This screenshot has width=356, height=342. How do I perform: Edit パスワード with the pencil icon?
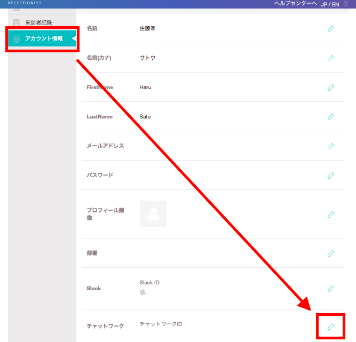click(x=330, y=176)
